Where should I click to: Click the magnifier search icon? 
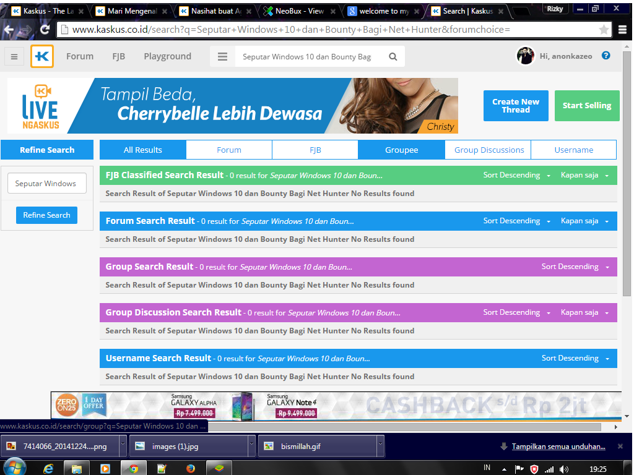pyautogui.click(x=393, y=56)
